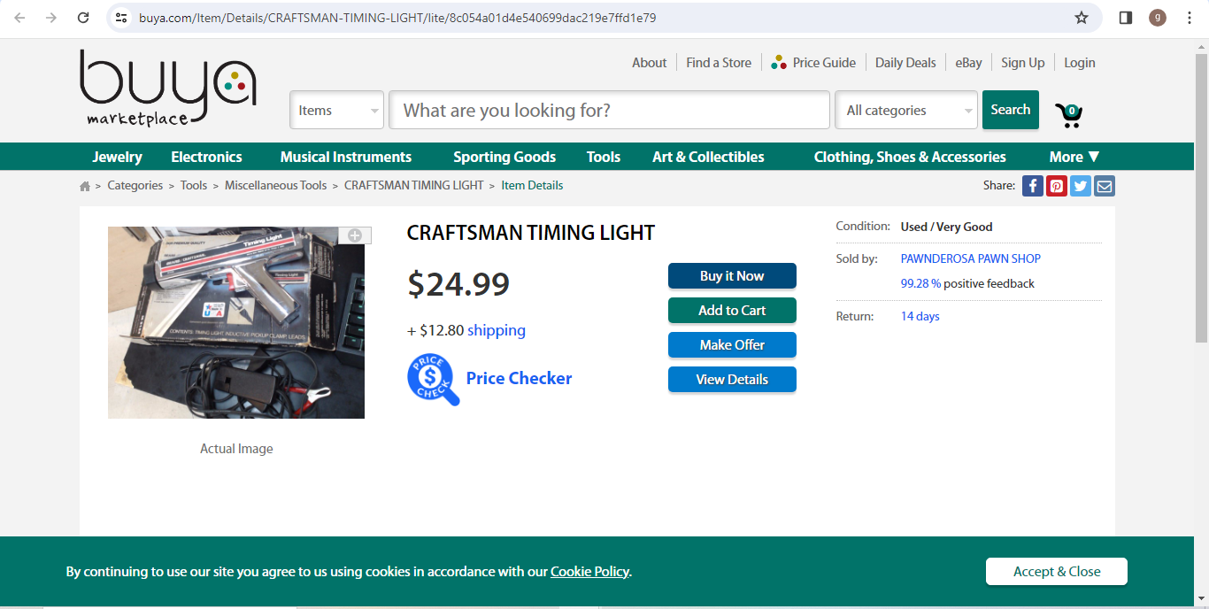Click the home icon in breadcrumbs
The width and height of the screenshot is (1209, 609).
[x=85, y=186]
